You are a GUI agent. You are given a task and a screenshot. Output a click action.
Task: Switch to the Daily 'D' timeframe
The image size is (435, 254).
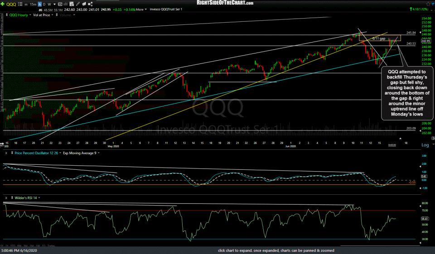coord(44,5)
